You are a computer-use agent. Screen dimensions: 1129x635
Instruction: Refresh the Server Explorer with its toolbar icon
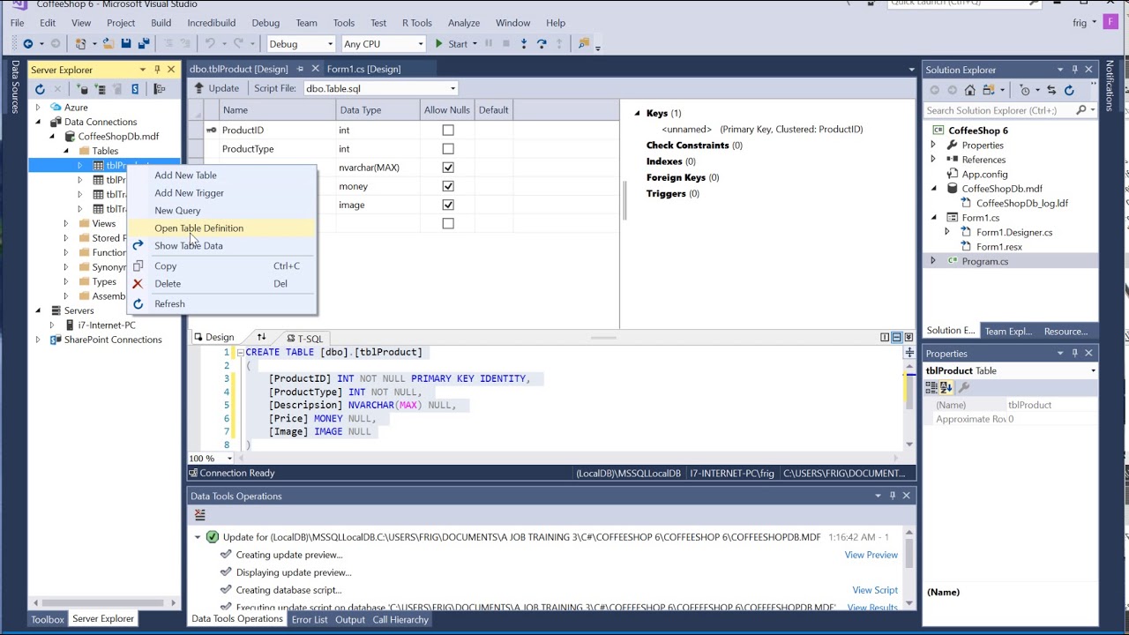[x=40, y=88]
